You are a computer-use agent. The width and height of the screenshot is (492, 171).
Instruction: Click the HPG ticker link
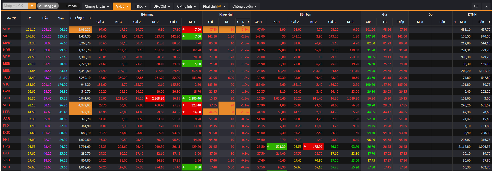7,146
